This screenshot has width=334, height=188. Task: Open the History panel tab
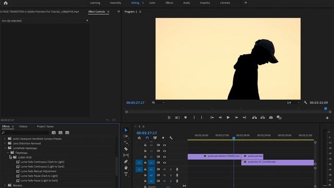[x=23, y=126]
